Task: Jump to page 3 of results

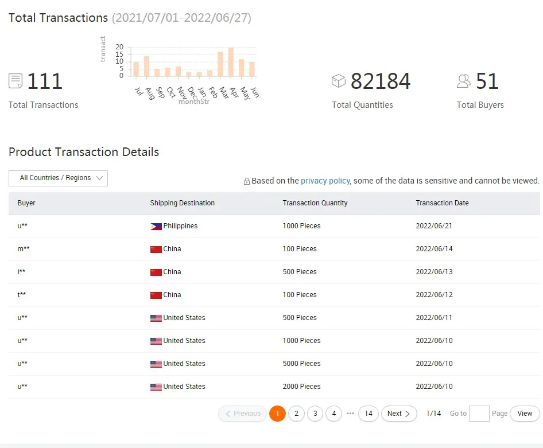Action: [315, 414]
